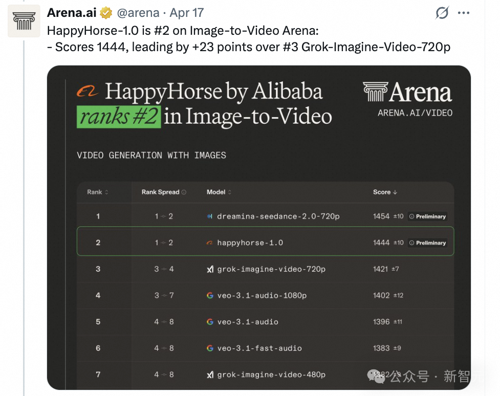Click Arena.ai's gold verified badge
The image size is (500, 396).
pos(105,13)
